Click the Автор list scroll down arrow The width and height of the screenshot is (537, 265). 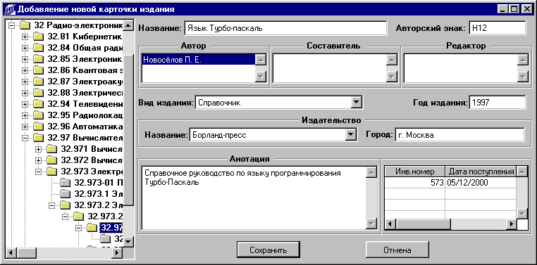coord(261,77)
